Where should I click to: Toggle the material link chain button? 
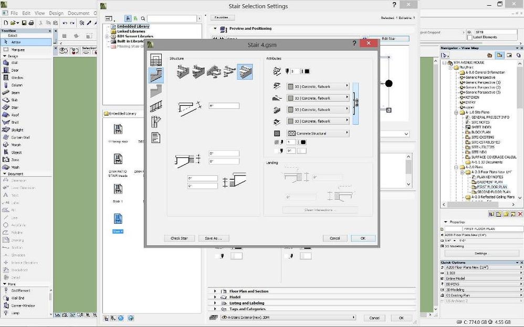point(356,103)
